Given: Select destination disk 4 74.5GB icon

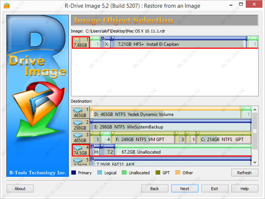Looking at the screenshot, I should tap(81, 150).
